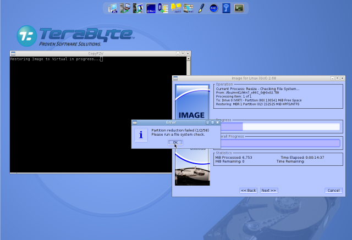Click the 'Please run a file system check.' text
Image resolution: width=352 pixels, height=240 pixels.
pyautogui.click(x=178, y=135)
